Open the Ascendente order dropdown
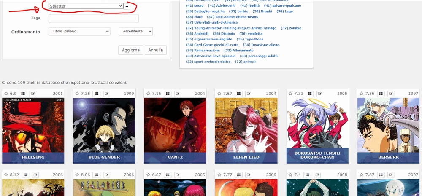The height and width of the screenshot is (196, 422). tap(135, 31)
